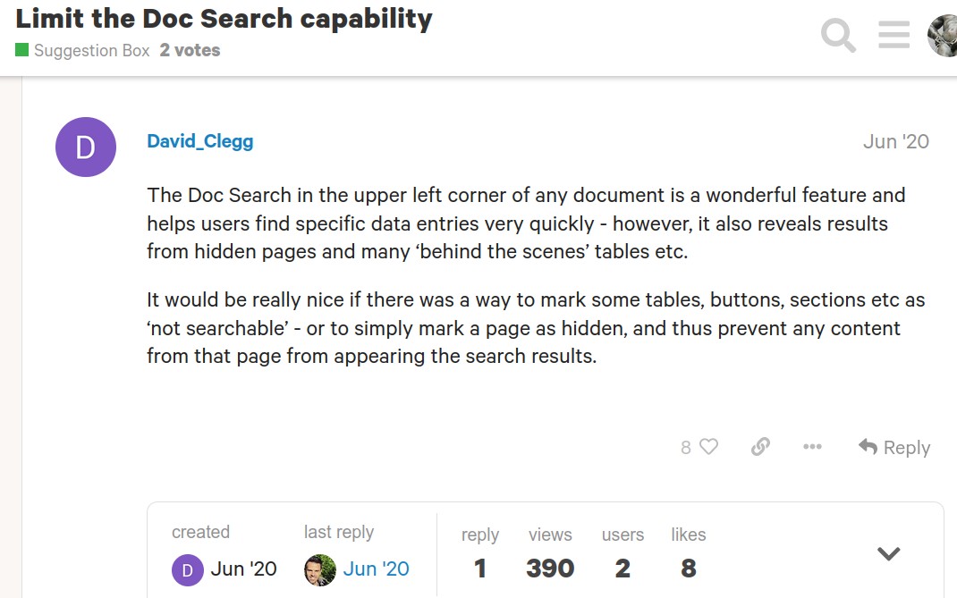Click the created date Jun '20
Image resolution: width=957 pixels, height=598 pixels.
(243, 569)
